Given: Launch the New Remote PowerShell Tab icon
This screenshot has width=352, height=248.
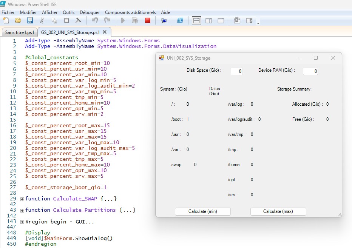Looking at the screenshot, I should pos(164,20).
